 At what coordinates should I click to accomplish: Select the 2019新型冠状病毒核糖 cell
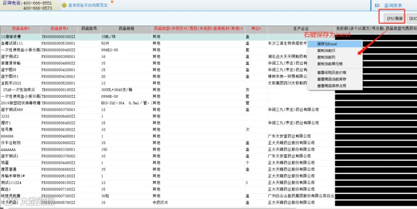click(20, 103)
